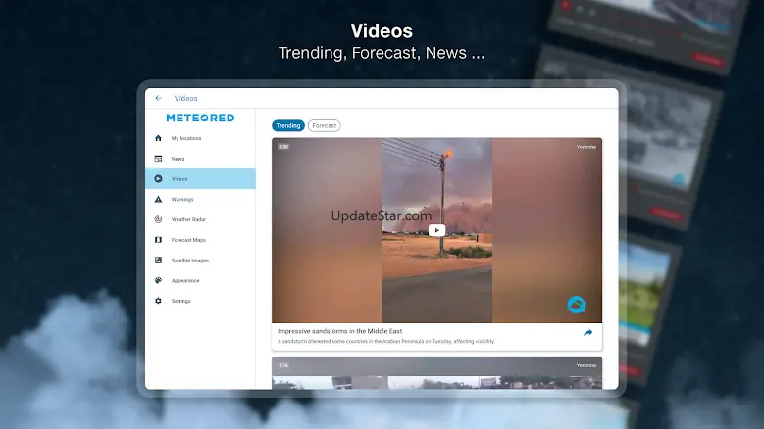
Task: Click the Settings gear icon
Action: click(158, 301)
